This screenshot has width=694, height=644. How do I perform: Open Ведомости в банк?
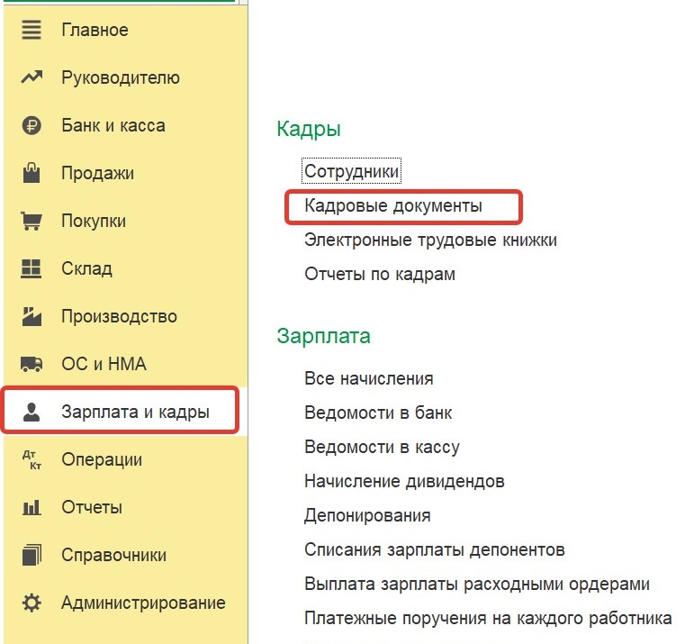[378, 413]
